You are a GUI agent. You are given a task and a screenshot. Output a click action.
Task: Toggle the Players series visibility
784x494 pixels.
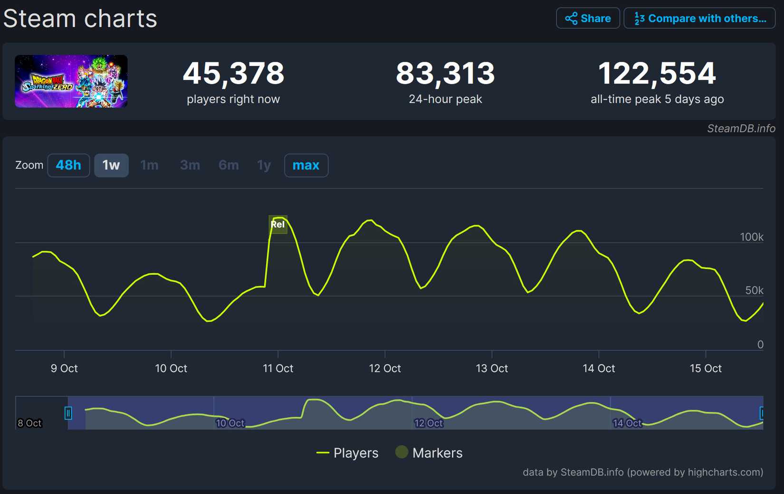pyautogui.click(x=347, y=452)
